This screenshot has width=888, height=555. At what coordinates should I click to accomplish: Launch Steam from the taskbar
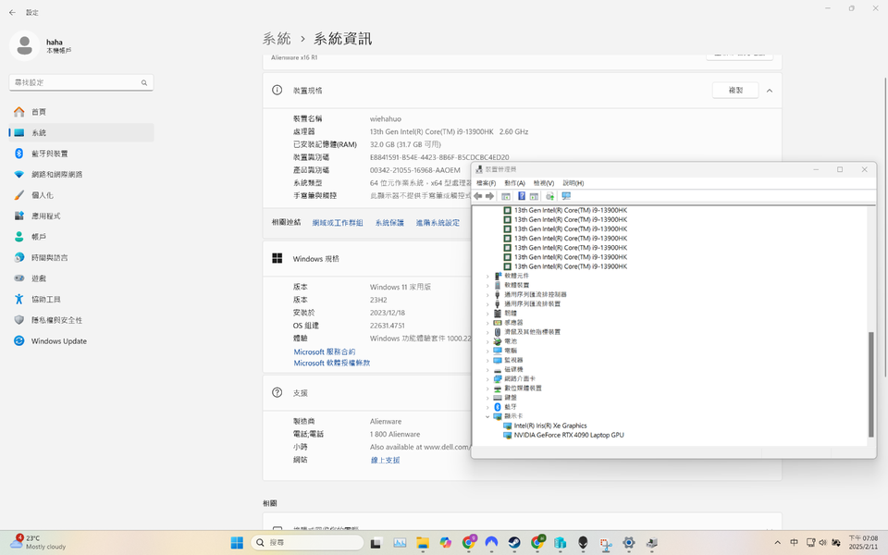coord(513,543)
